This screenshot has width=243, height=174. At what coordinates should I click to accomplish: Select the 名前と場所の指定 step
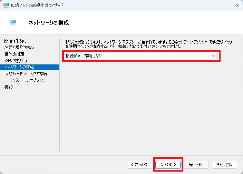(20, 48)
